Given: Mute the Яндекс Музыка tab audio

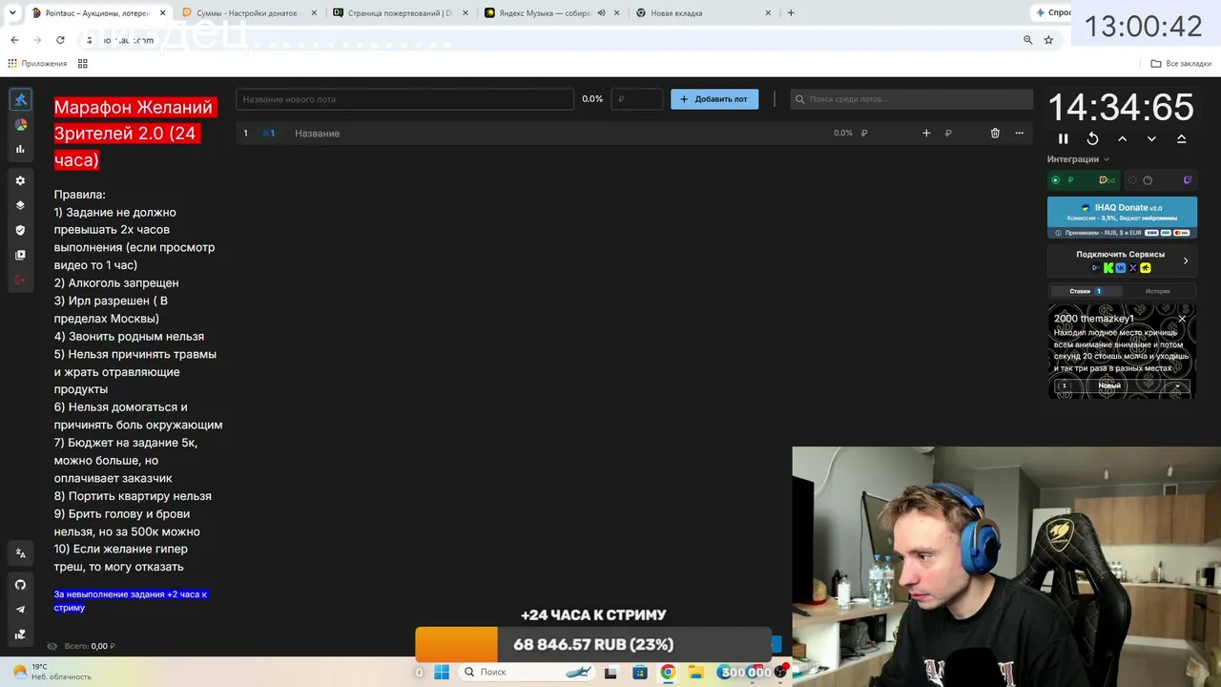Looking at the screenshot, I should (602, 13).
